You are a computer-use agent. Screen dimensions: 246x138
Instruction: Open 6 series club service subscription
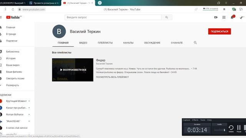pyautogui.click(x=17, y=128)
